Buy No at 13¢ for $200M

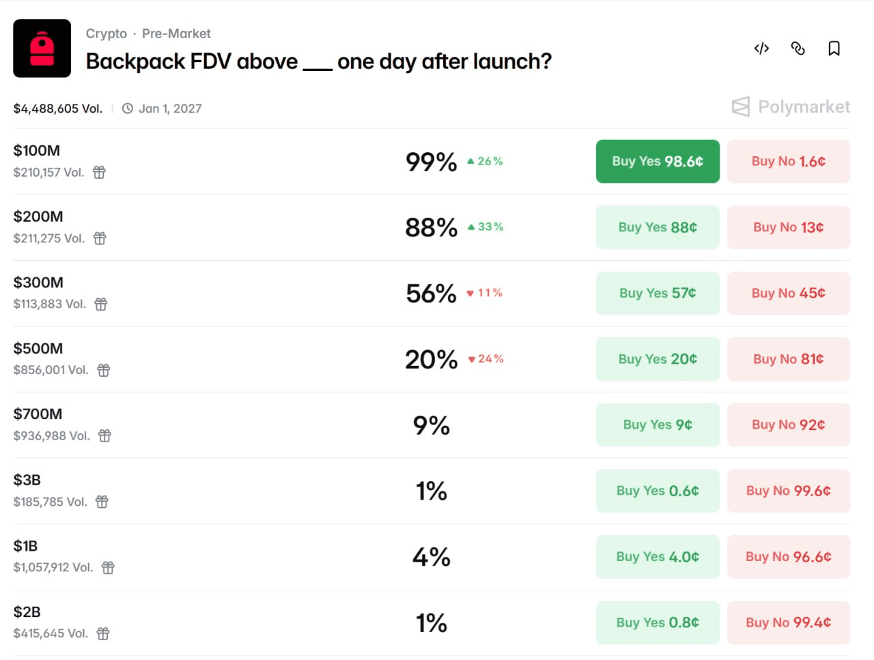click(x=788, y=227)
